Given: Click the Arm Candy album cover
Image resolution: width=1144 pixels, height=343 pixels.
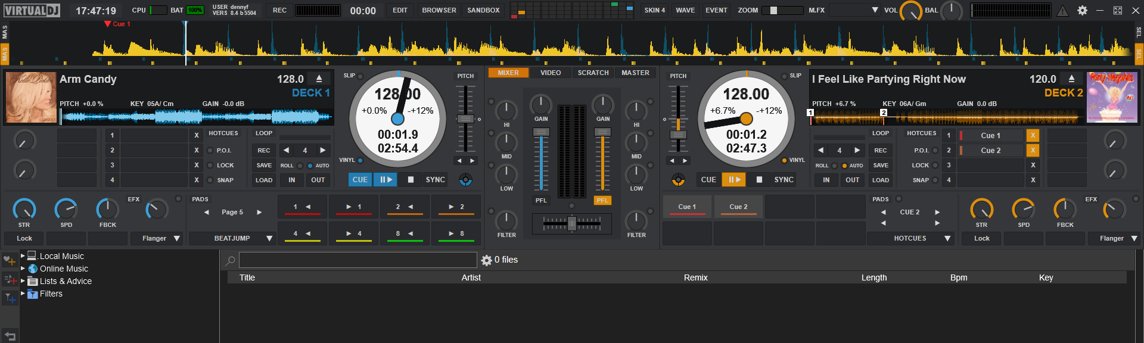Looking at the screenshot, I should click(31, 98).
